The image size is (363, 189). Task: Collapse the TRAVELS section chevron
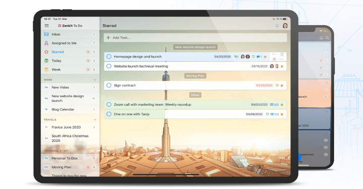pyautogui.click(x=95, y=119)
